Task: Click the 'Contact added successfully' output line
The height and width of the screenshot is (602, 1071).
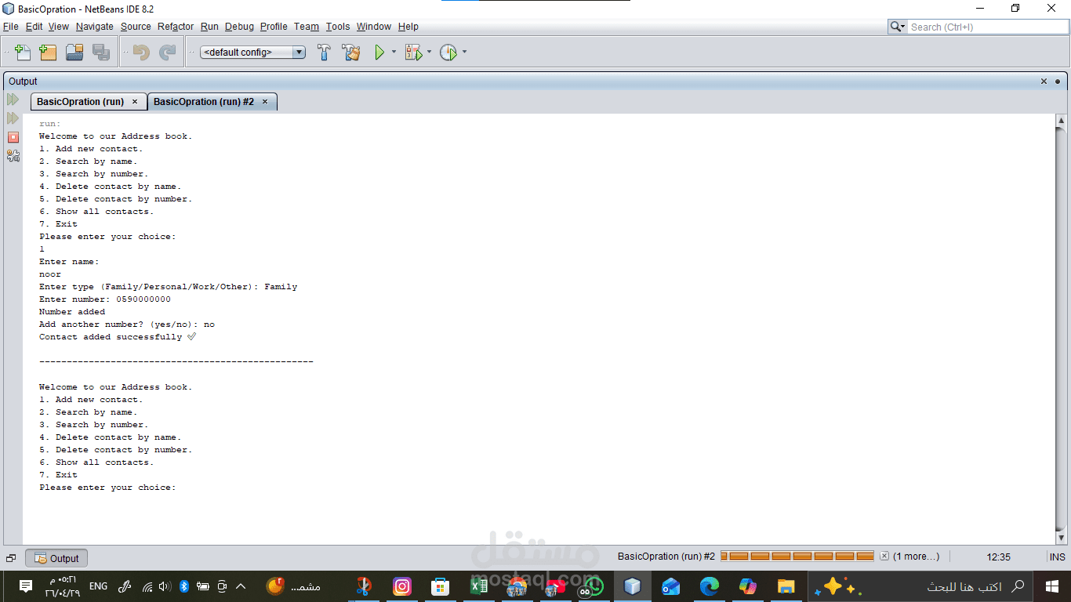Action: tap(118, 337)
